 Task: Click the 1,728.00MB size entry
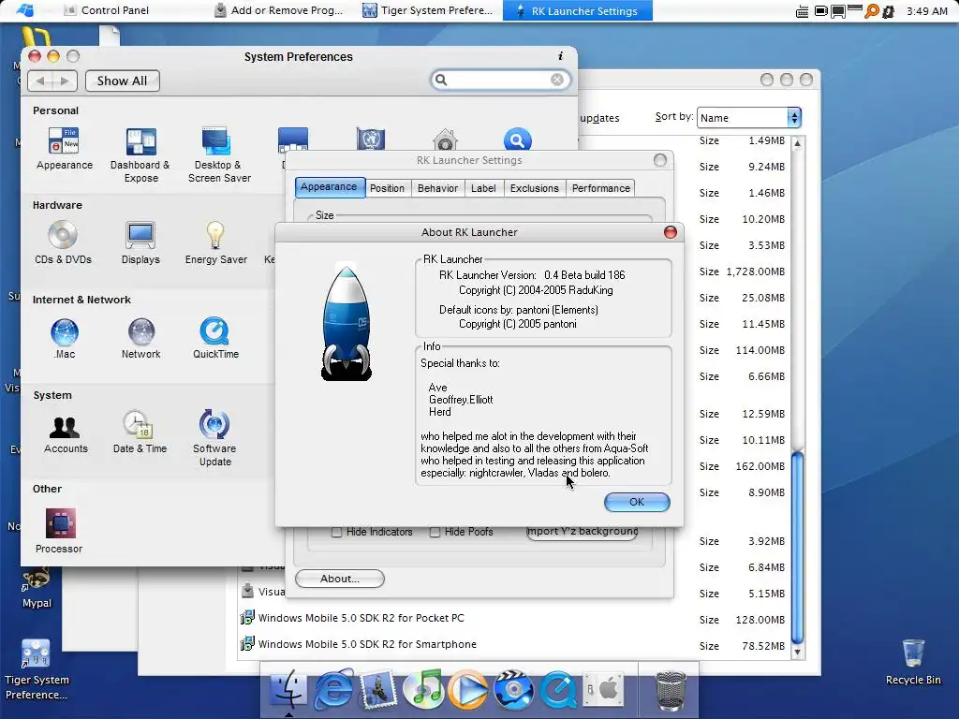tap(756, 271)
